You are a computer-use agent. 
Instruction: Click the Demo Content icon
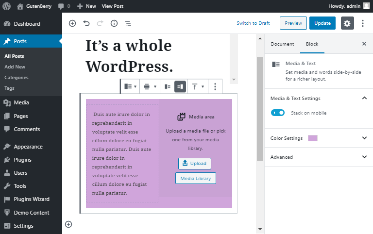pos(7,213)
